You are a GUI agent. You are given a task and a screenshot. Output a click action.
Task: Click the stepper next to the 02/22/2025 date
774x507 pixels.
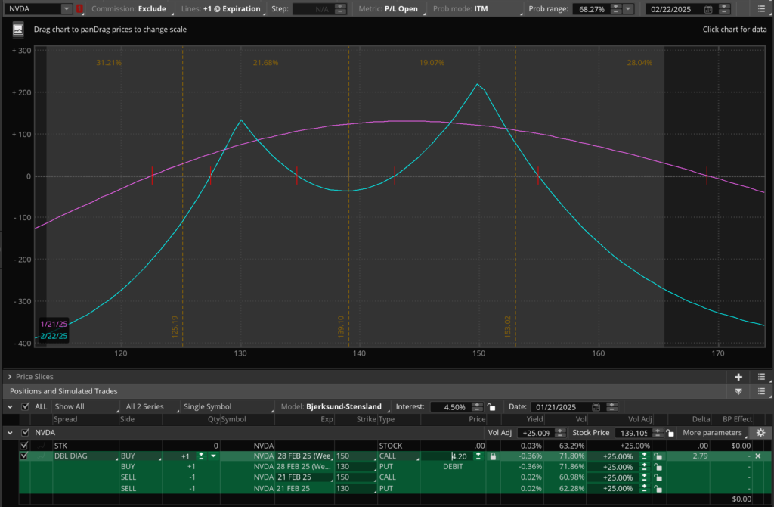[x=724, y=9]
